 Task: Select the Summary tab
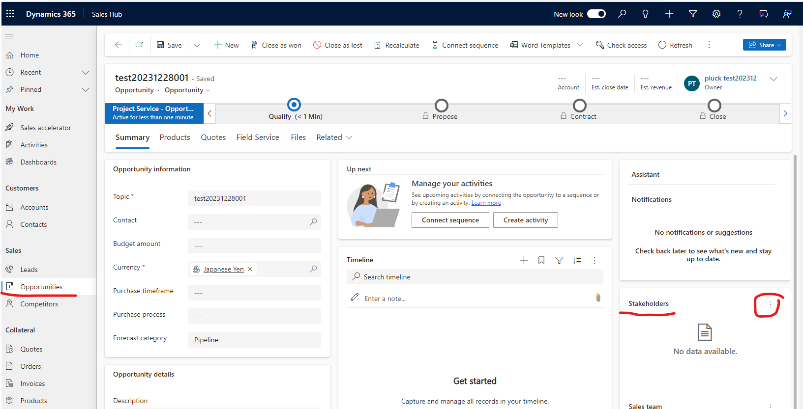click(132, 137)
